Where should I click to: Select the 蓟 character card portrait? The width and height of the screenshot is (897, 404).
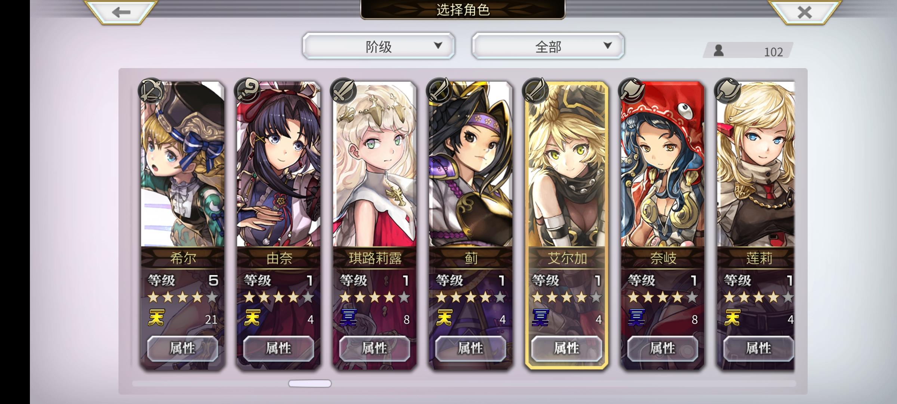coord(471,165)
